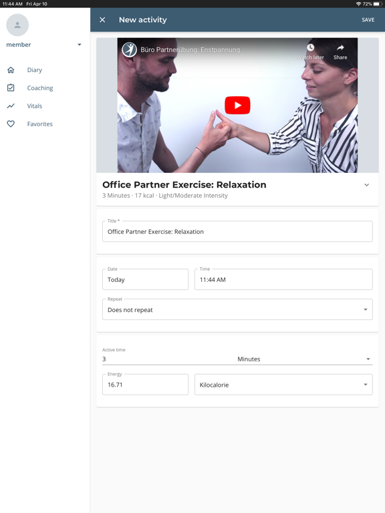Screen dimensions: 385x513
Task: Click the Vitals trend line icon
Action: (11, 106)
